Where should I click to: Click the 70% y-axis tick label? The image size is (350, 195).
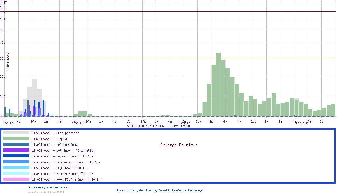pos(2,12)
